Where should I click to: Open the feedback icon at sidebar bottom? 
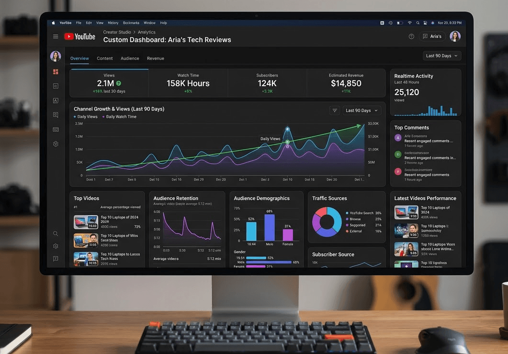click(x=56, y=259)
